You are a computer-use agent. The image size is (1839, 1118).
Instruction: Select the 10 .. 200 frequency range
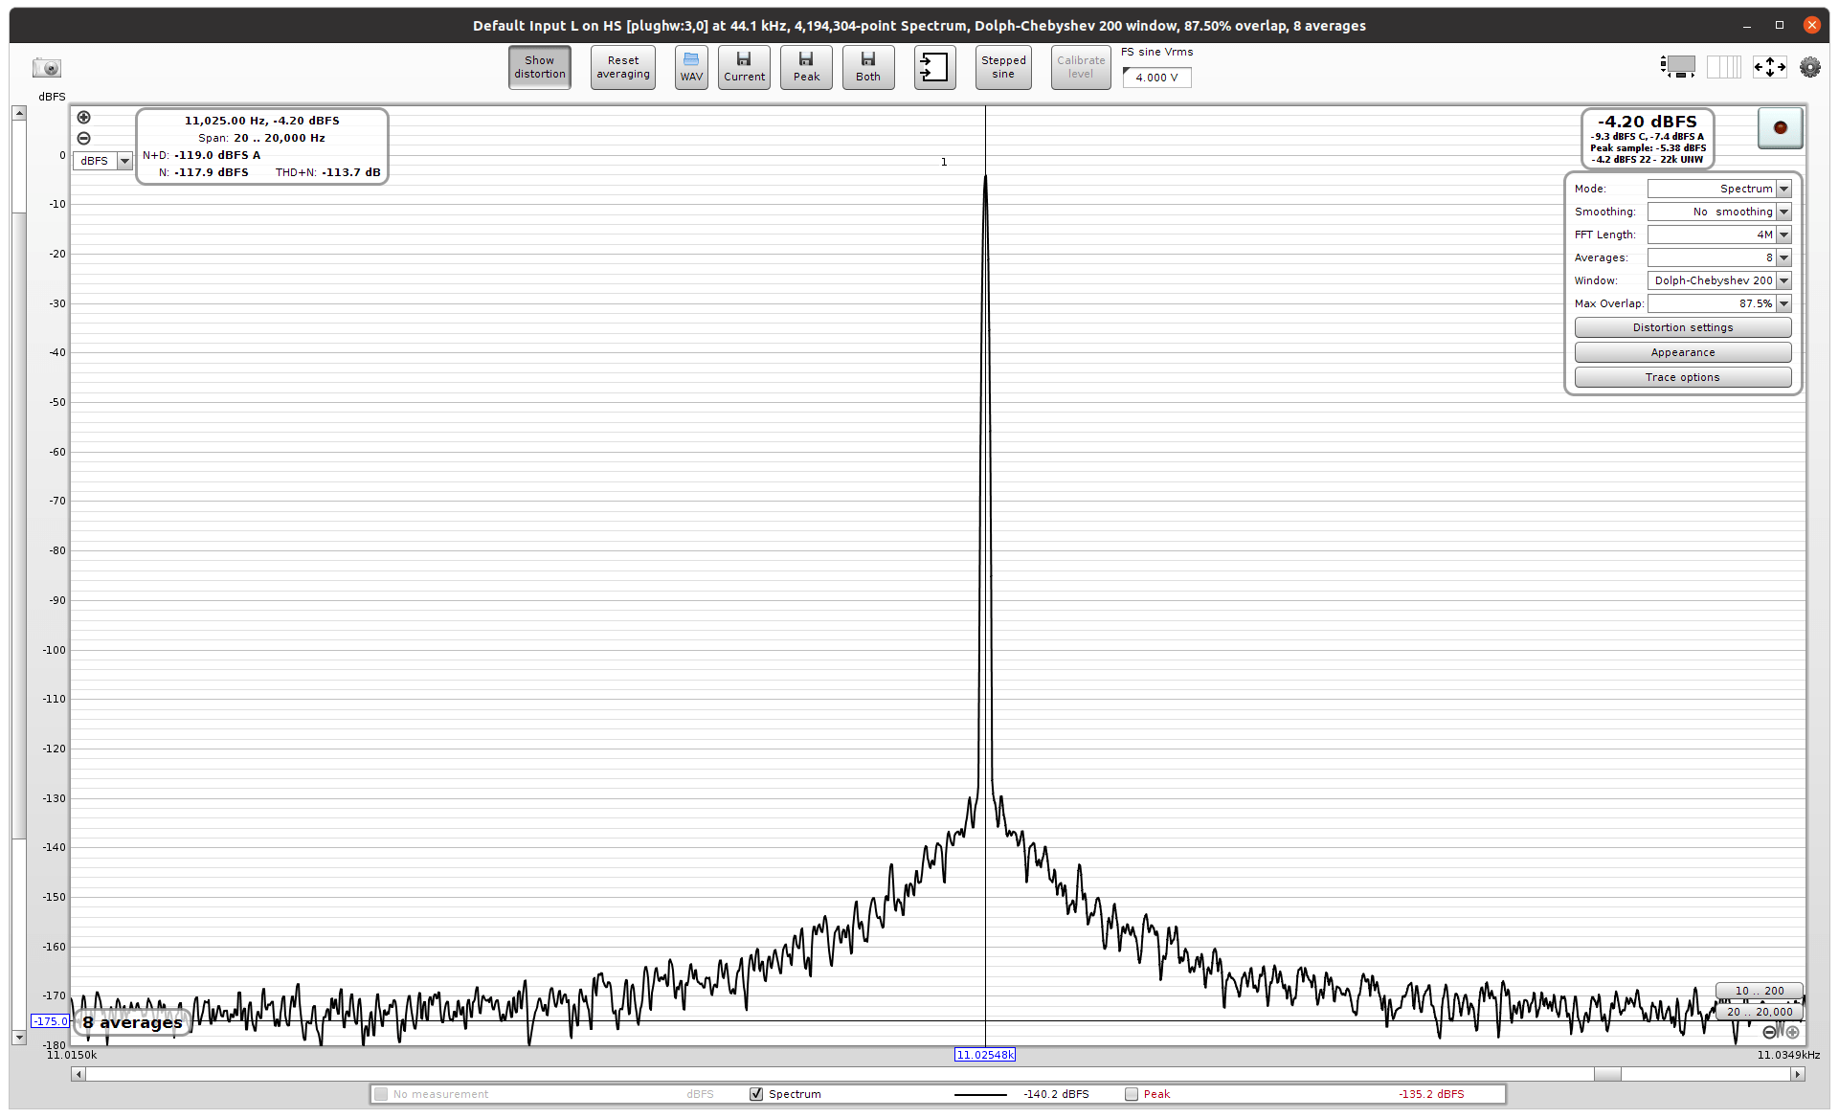pos(1760,991)
